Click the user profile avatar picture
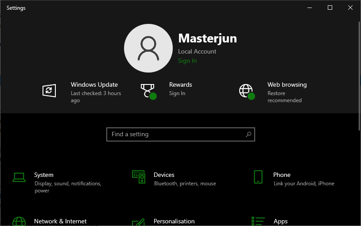Screen dimensions: 361x226 148,48
